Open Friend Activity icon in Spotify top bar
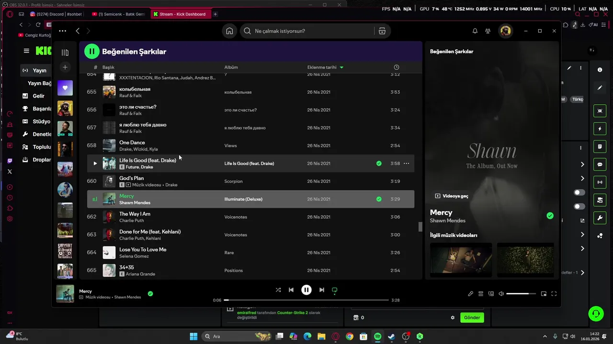Image resolution: width=613 pixels, height=344 pixels. (x=488, y=31)
